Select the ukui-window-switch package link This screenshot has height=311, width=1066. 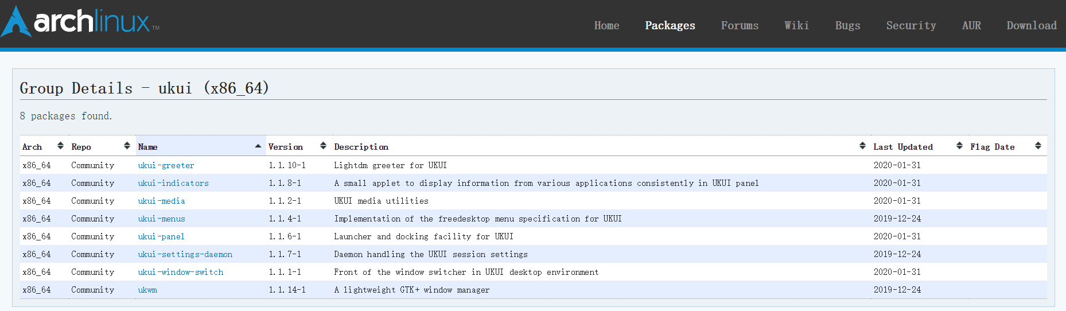click(181, 272)
